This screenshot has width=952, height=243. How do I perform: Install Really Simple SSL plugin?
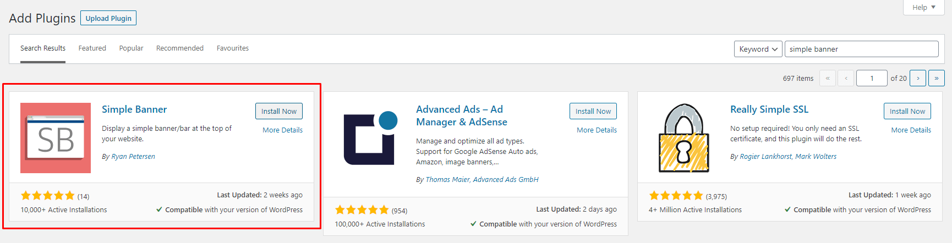tap(907, 111)
